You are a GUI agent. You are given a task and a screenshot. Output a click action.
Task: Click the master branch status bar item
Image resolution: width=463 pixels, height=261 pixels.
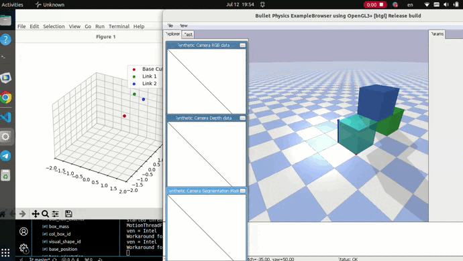(x=40, y=259)
